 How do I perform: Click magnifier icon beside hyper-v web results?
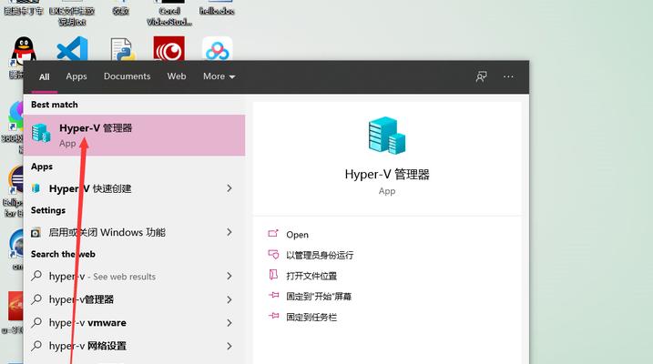coord(36,276)
